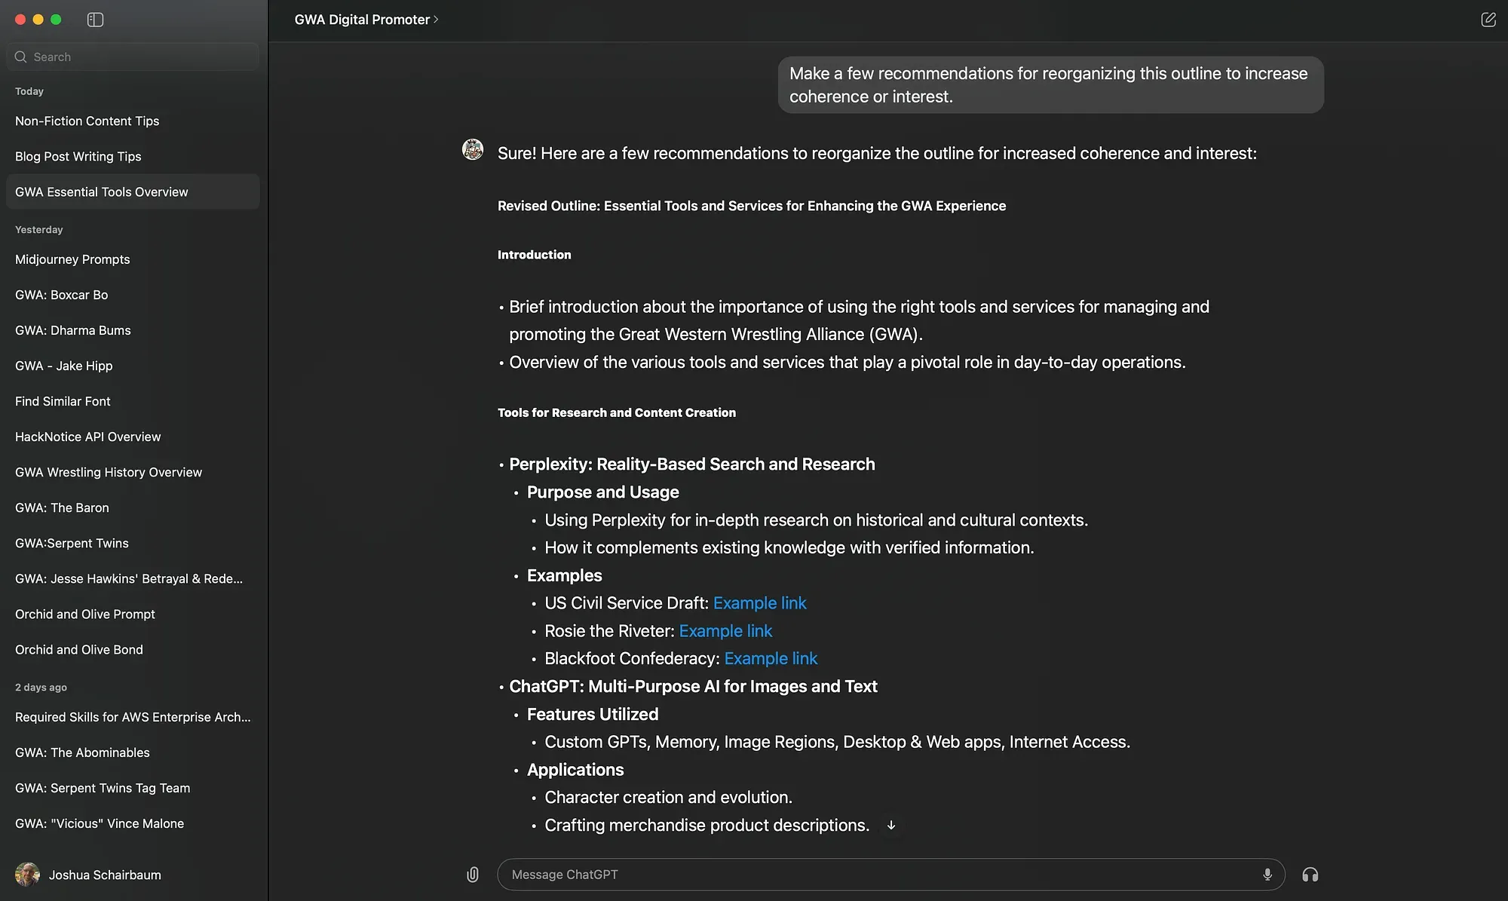Click the Search field in sidebar
Viewport: 1508px width, 901px height.
(133, 57)
